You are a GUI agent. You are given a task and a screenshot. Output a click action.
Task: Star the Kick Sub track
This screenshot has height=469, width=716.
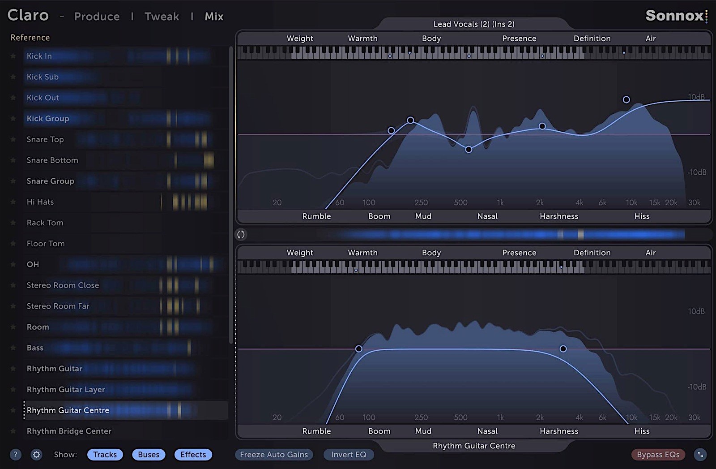(13, 77)
